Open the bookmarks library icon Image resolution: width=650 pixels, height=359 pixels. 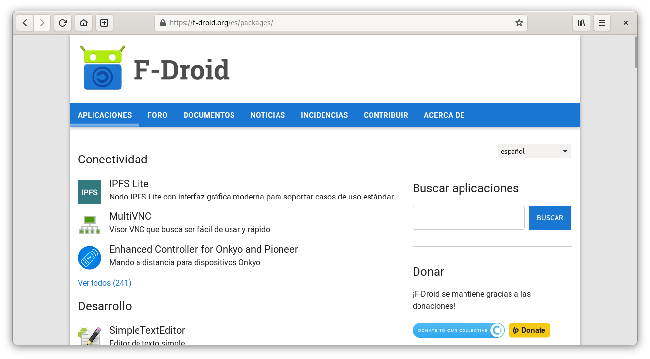(581, 23)
